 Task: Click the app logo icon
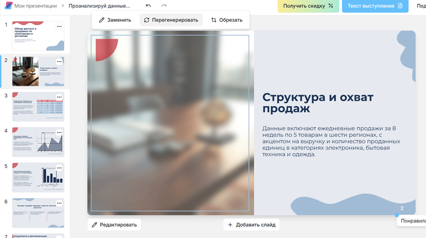9,5
